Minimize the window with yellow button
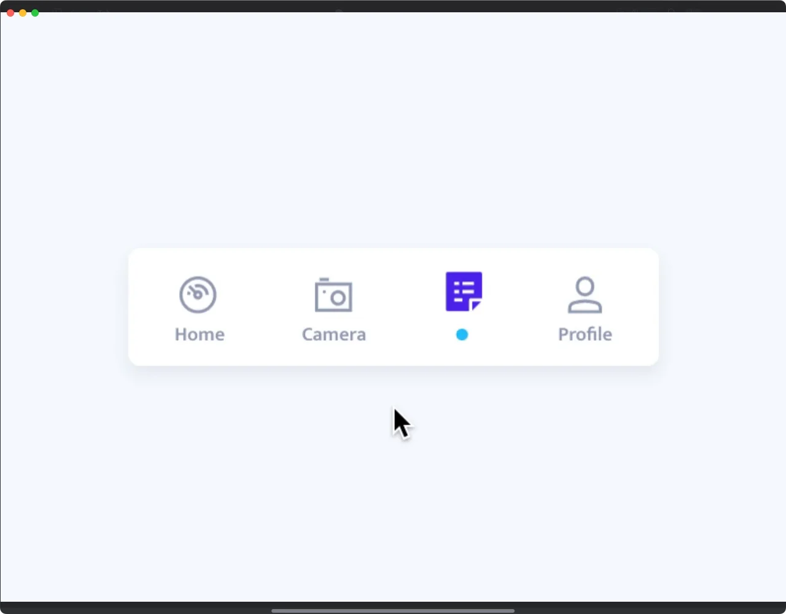786x614 pixels. click(23, 13)
